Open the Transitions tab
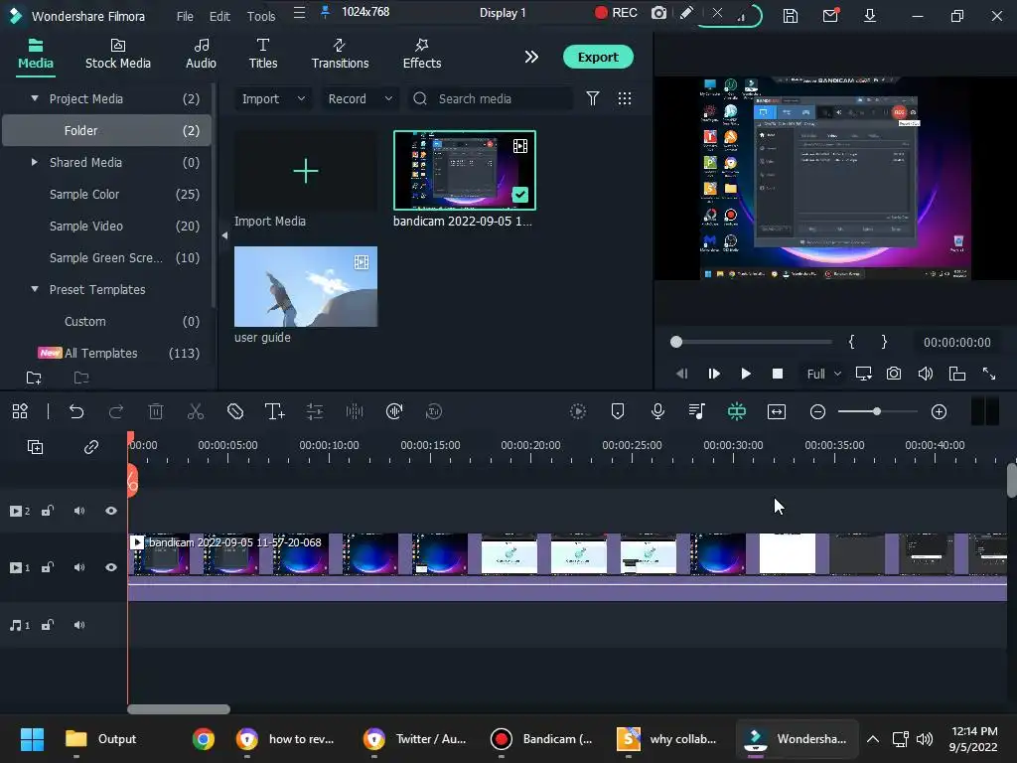The height and width of the screenshot is (763, 1017). pyautogui.click(x=340, y=54)
